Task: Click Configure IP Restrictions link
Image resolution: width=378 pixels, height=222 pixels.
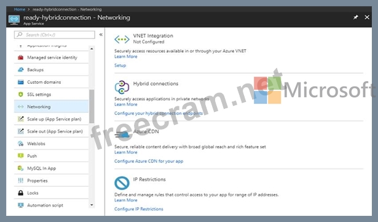Action: (x=139, y=209)
